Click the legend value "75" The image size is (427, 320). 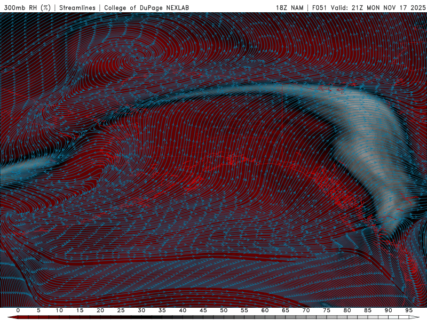(x=327, y=310)
